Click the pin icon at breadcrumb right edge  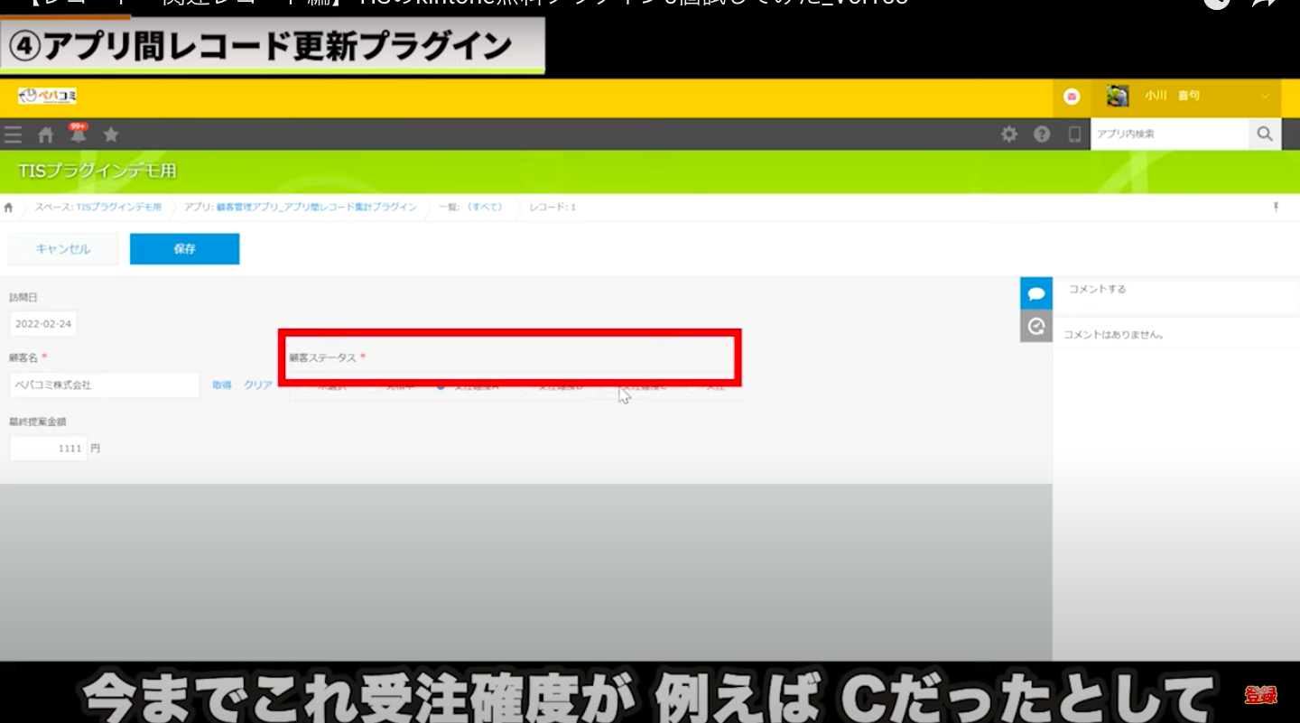tap(1276, 207)
